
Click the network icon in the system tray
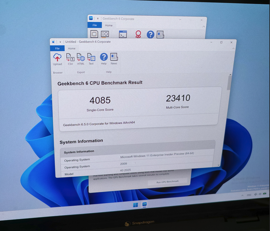click(256, 194)
